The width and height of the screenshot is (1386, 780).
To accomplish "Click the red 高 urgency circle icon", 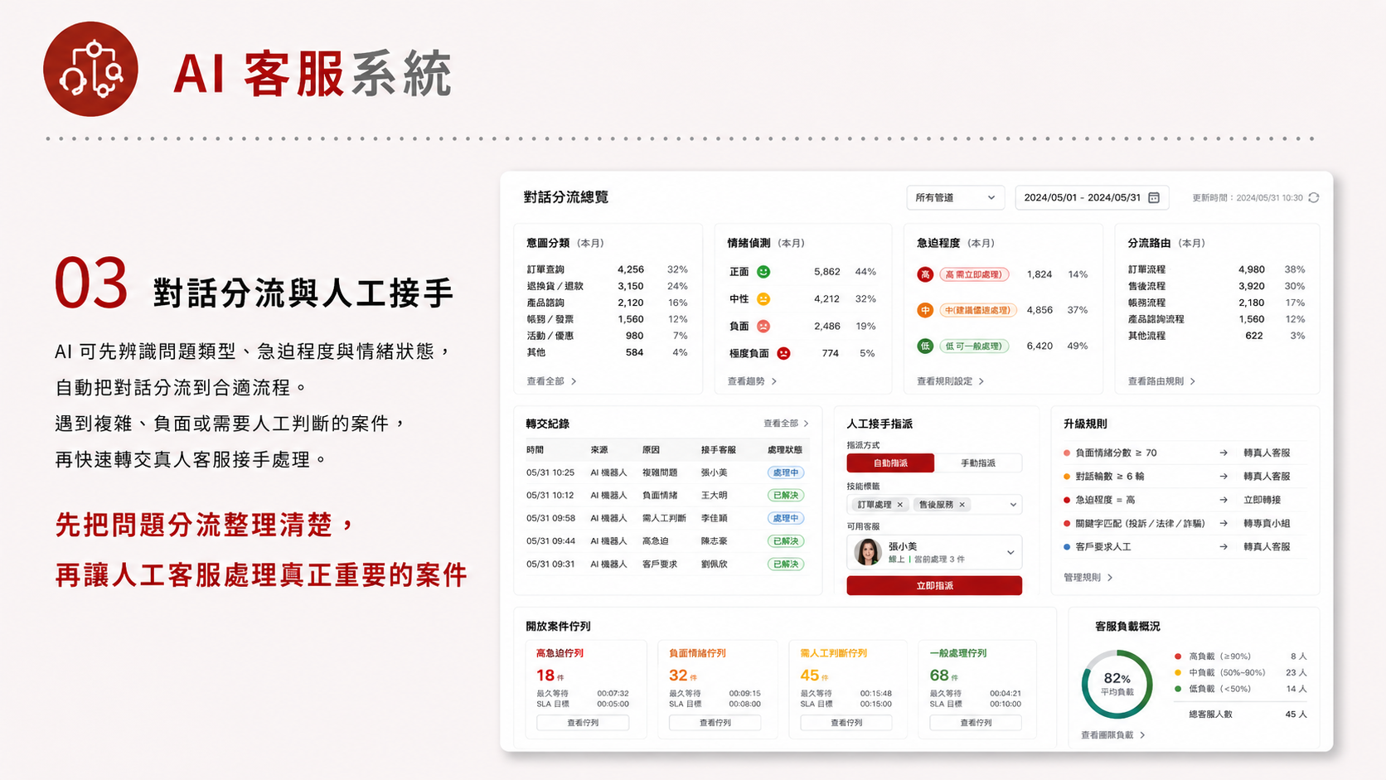I will (925, 274).
